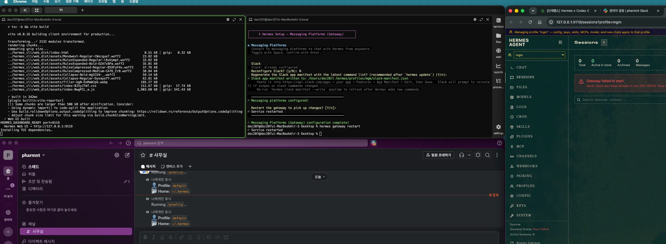The image size is (666, 244).
Task: Open the grid layout icon beside T1
Action: click(37, 10)
